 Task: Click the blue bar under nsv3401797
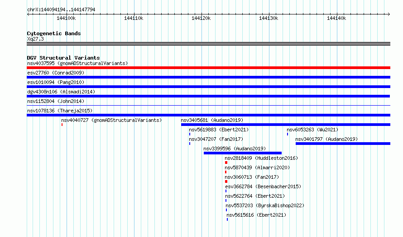343,144
